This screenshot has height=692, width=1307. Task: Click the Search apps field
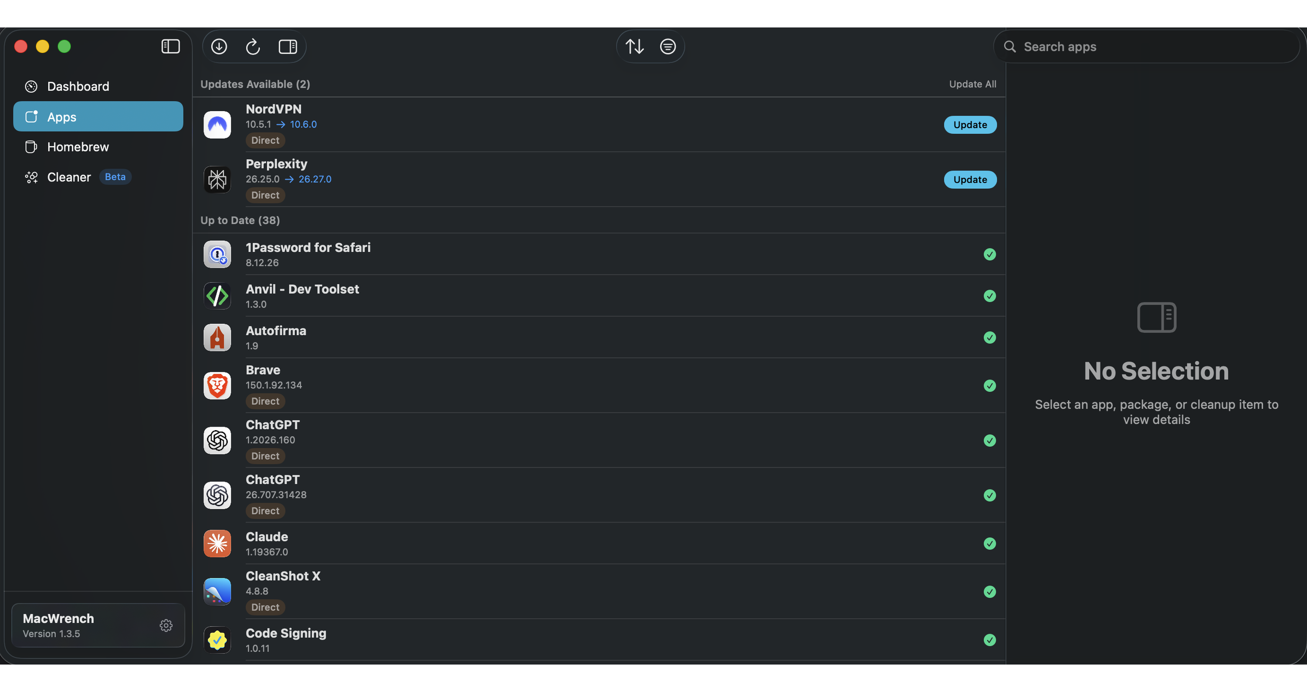tap(1147, 47)
